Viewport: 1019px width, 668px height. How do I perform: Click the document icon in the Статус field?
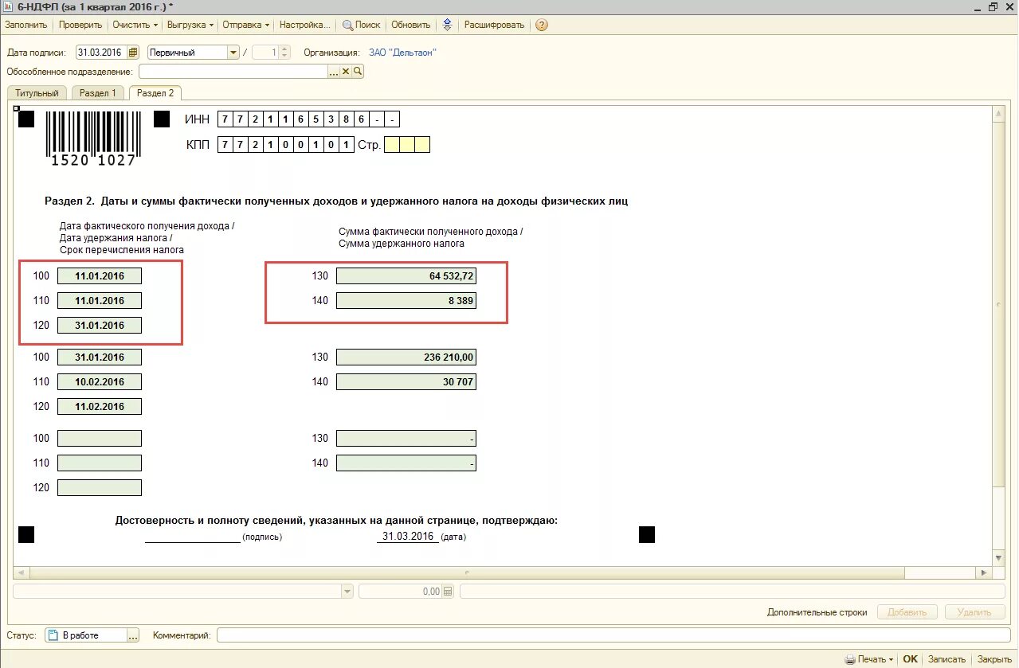(53, 635)
